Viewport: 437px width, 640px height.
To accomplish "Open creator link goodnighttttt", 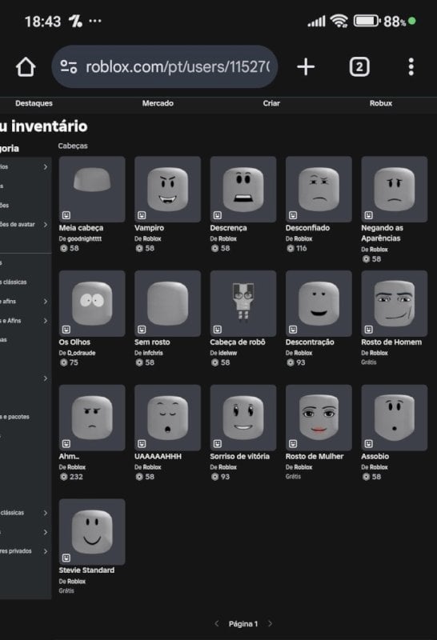I will click(x=84, y=238).
